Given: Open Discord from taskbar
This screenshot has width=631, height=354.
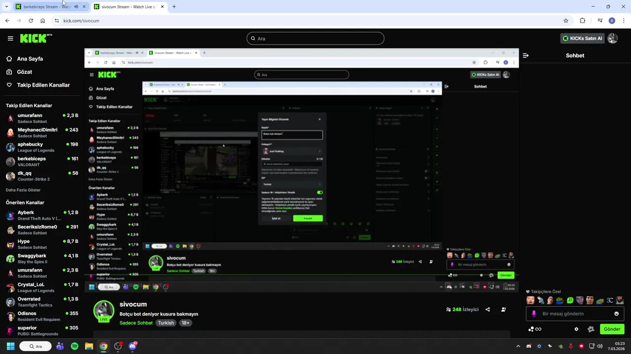Looking at the screenshot, I should pos(132,346).
